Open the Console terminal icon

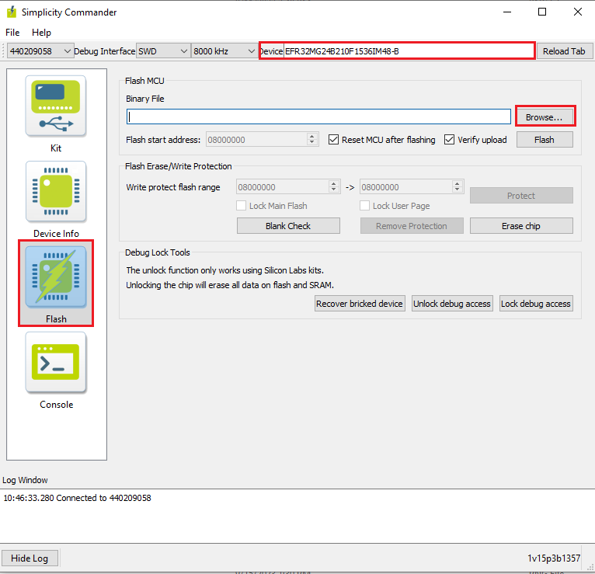click(x=56, y=363)
